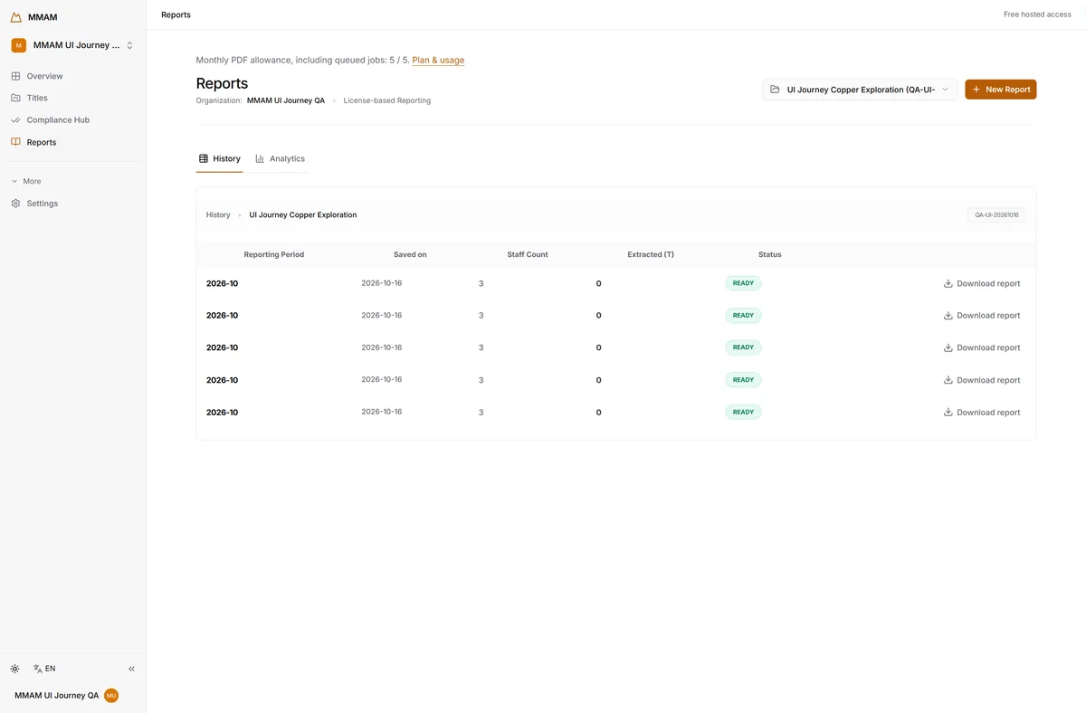
Task: Download report in the fifth row
Action: coord(982,413)
